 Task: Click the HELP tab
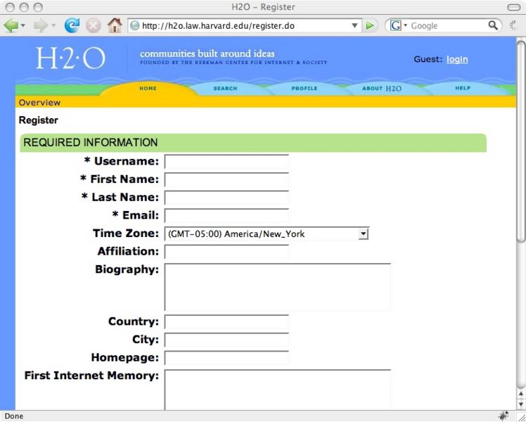462,89
